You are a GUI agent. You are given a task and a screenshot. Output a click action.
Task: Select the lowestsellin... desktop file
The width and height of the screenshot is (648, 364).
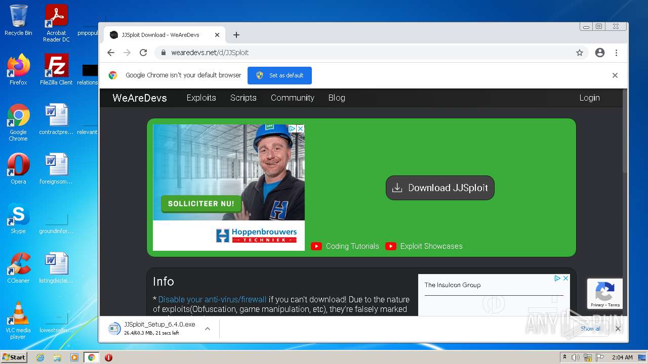tap(56, 323)
